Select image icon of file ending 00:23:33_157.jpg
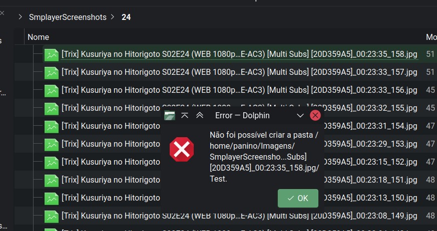The image size is (437, 231). pos(52,73)
